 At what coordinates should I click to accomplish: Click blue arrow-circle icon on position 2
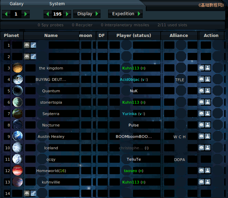tap(33, 57)
